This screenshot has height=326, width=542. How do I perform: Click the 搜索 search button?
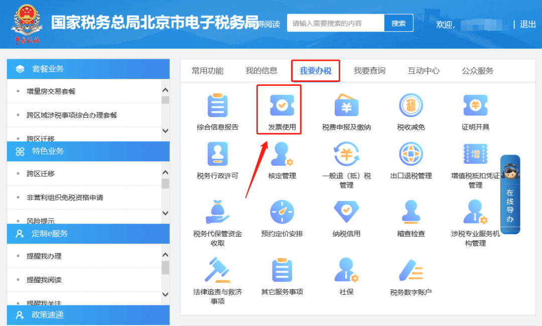coord(398,23)
